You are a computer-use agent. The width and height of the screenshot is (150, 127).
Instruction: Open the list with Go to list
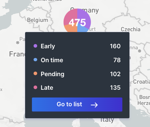(77, 104)
